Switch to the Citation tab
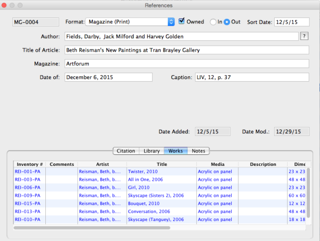Viewport: 320px width, 241px height. pyautogui.click(x=126, y=151)
